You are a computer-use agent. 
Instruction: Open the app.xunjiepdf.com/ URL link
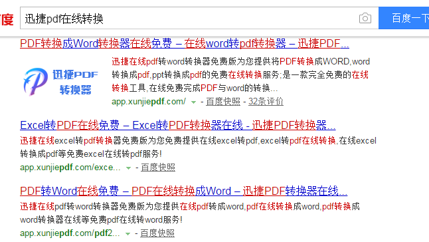pos(149,102)
